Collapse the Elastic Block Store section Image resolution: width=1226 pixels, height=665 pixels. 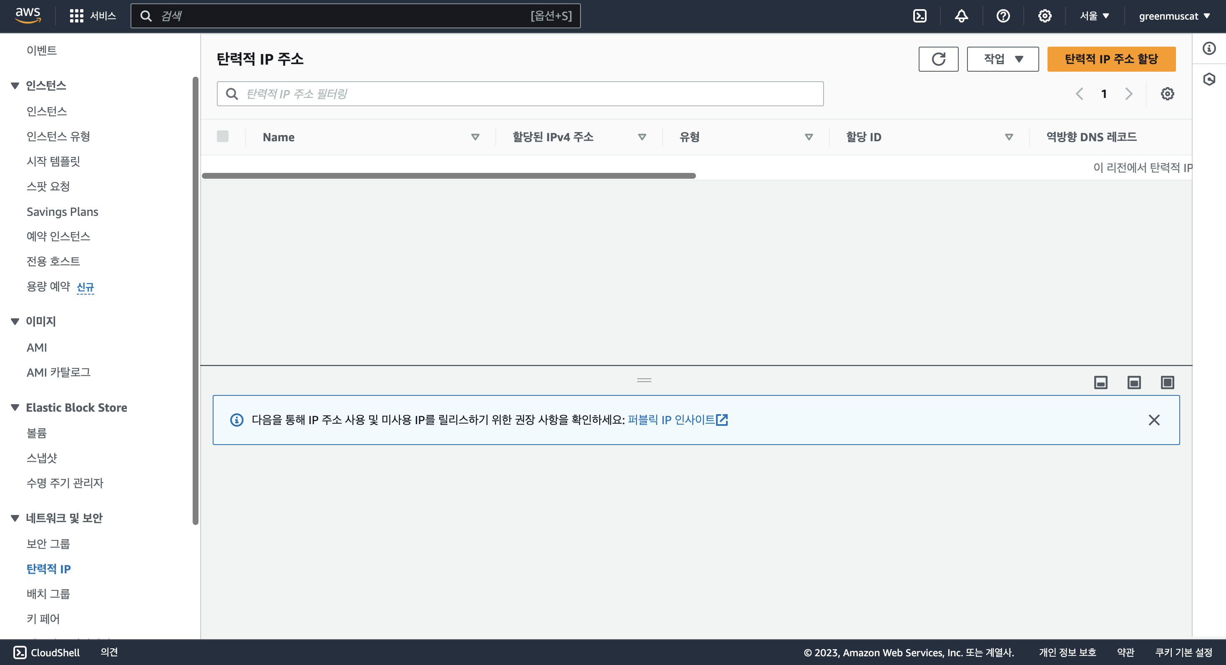point(15,407)
